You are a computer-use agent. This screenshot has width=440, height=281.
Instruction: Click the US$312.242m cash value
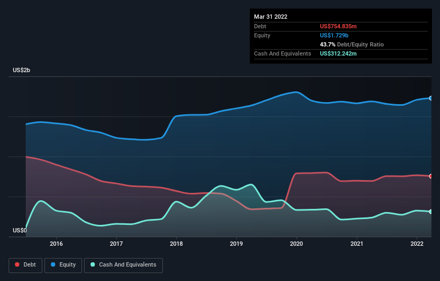click(x=338, y=53)
